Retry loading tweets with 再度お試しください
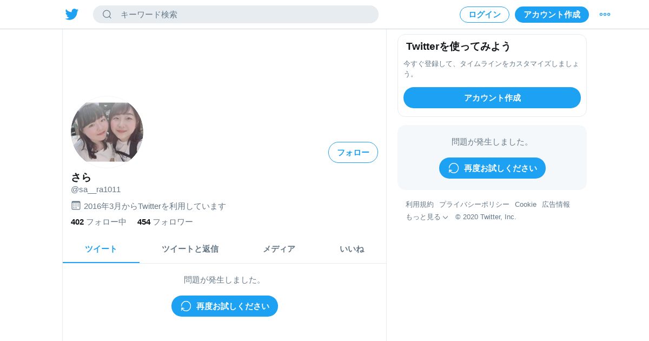The height and width of the screenshot is (341, 649). coord(224,306)
